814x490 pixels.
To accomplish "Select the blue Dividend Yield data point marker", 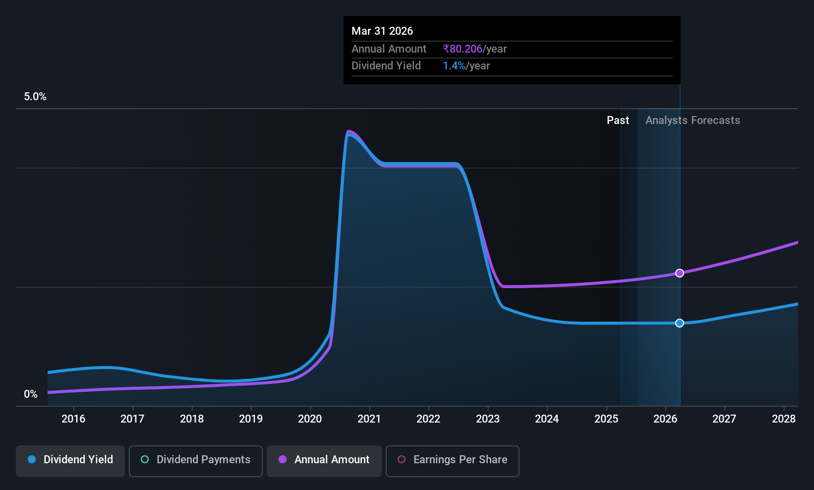I will tap(680, 323).
